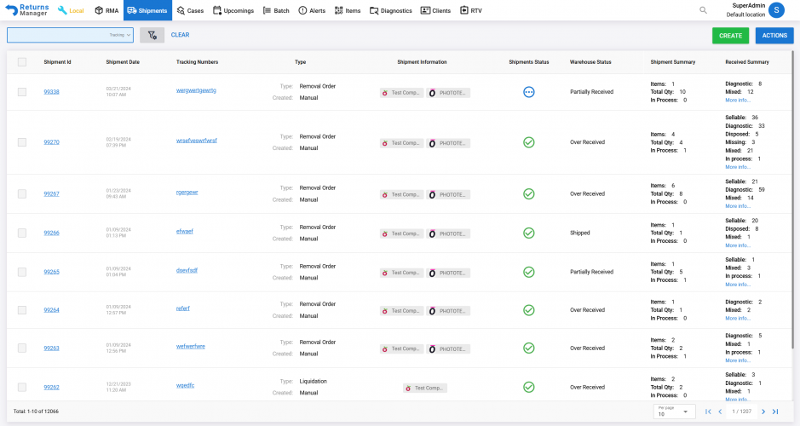Go to the next page
The image size is (800, 426).
click(x=763, y=412)
